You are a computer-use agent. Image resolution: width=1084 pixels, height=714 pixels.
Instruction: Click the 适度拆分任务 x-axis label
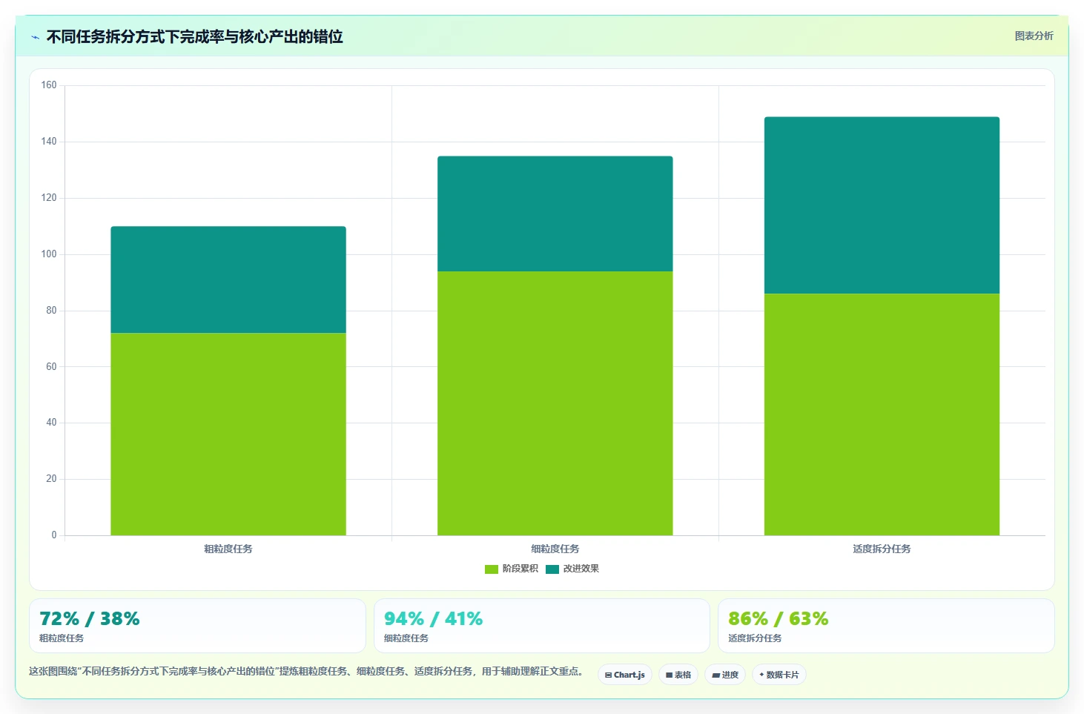882,549
